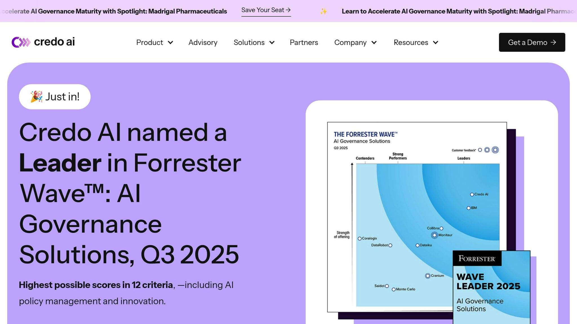Click the party popper emoji icon
Screen dimensions: 577x324
coord(36,96)
